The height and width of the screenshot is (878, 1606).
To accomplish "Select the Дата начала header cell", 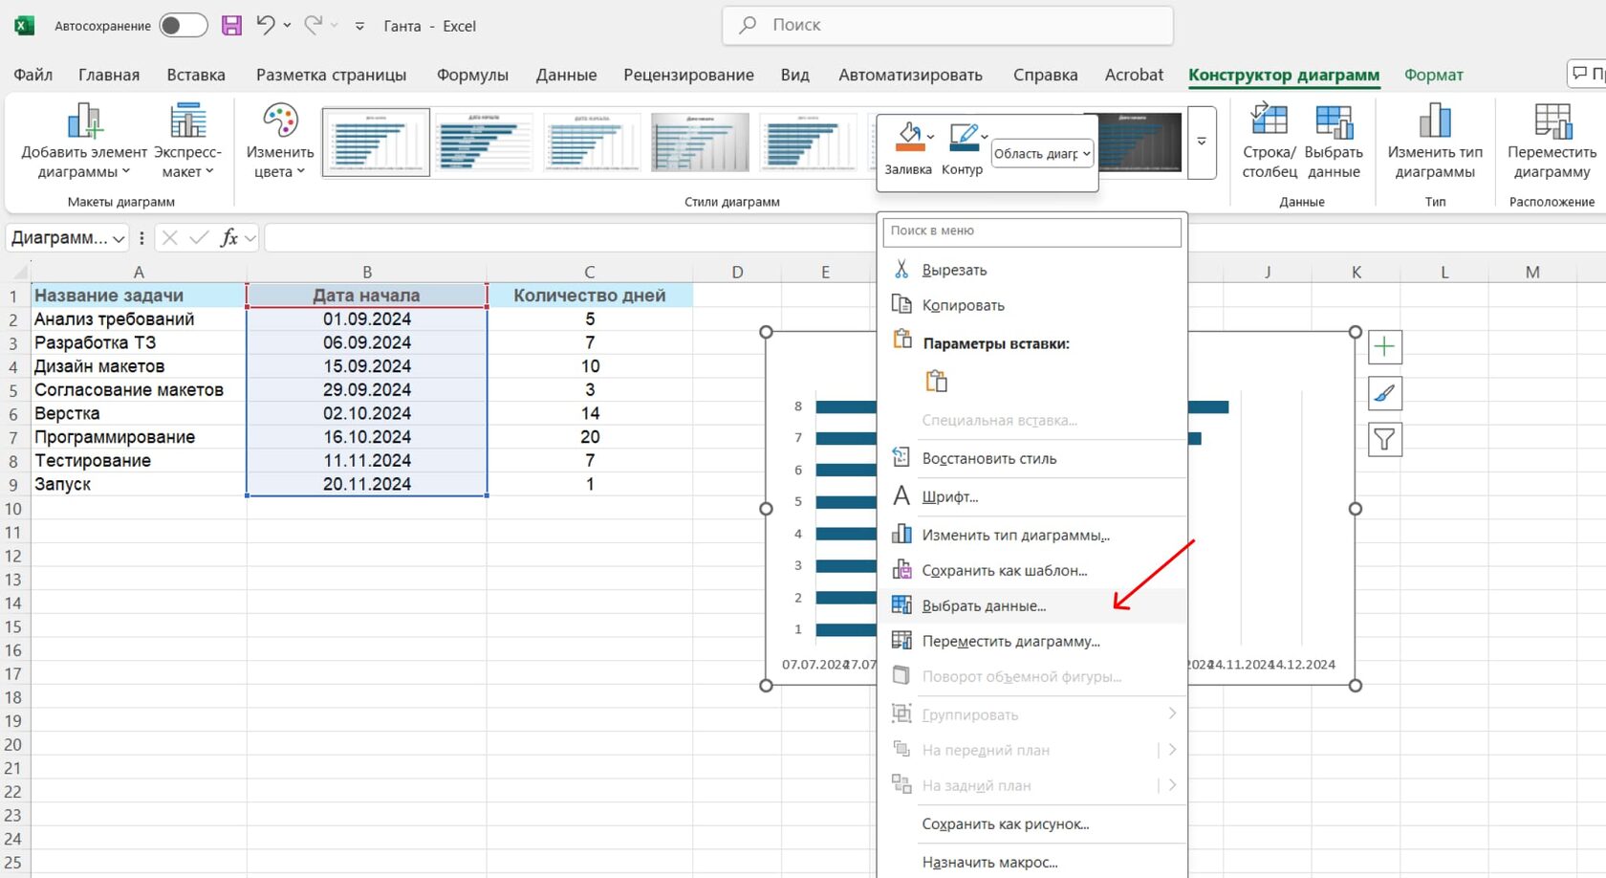I will (367, 296).
